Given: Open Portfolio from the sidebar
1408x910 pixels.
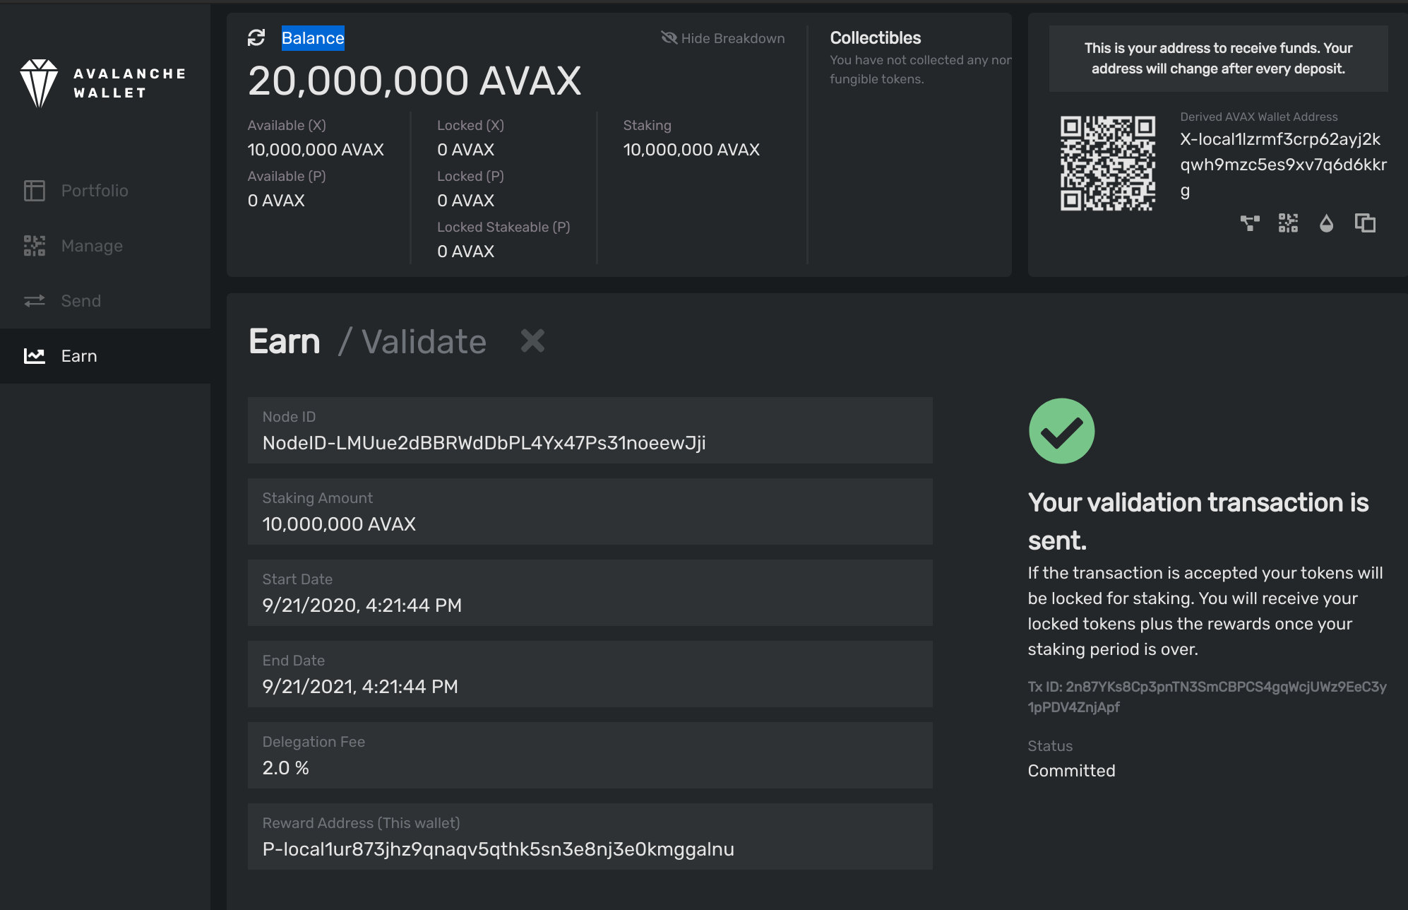Looking at the screenshot, I should coord(95,191).
